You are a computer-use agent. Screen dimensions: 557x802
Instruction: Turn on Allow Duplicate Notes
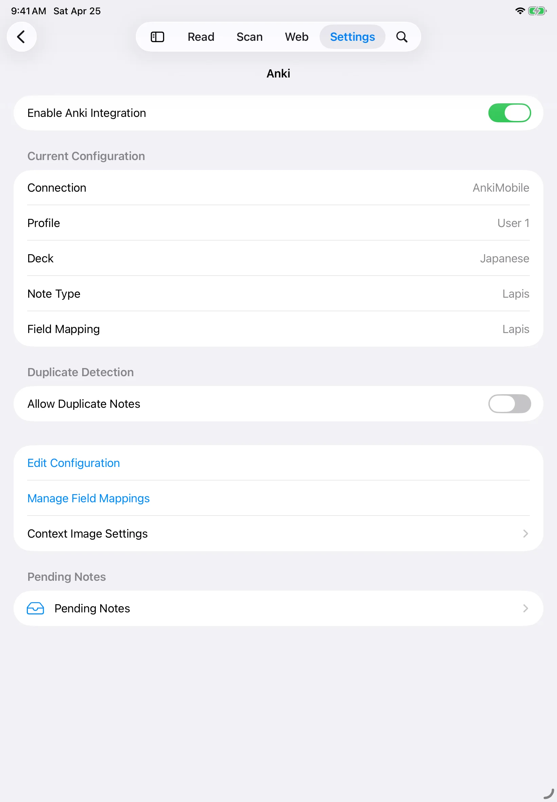[509, 404]
